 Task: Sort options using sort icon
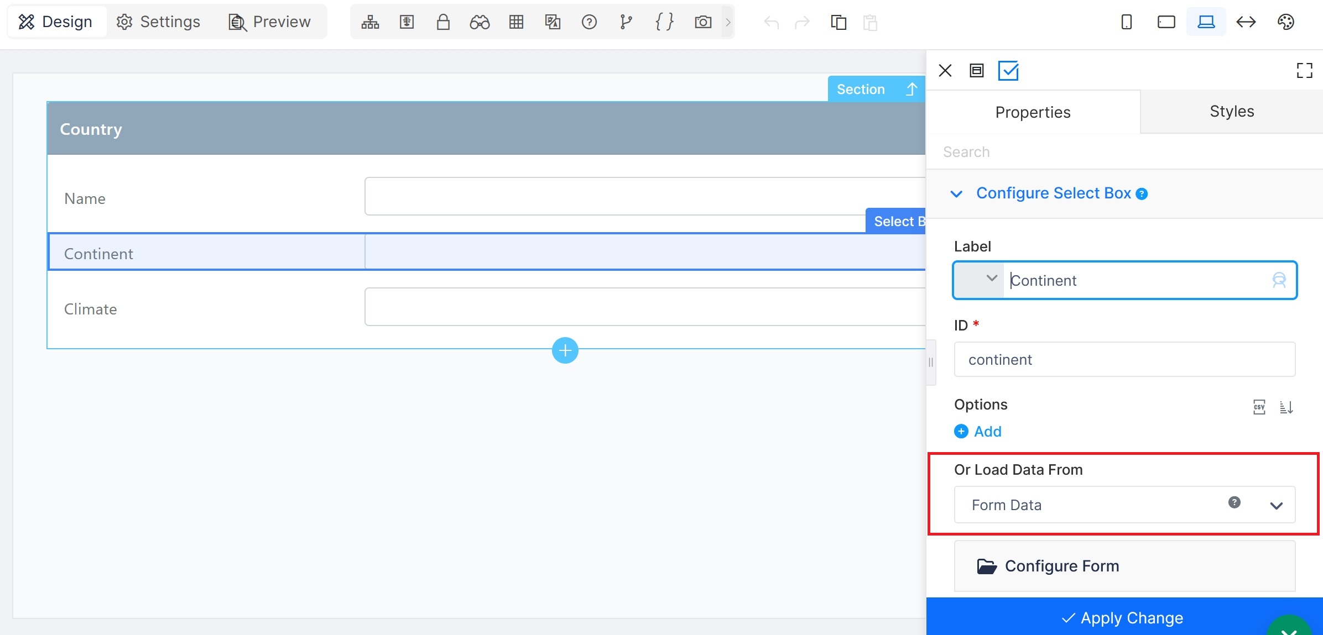pyautogui.click(x=1286, y=407)
